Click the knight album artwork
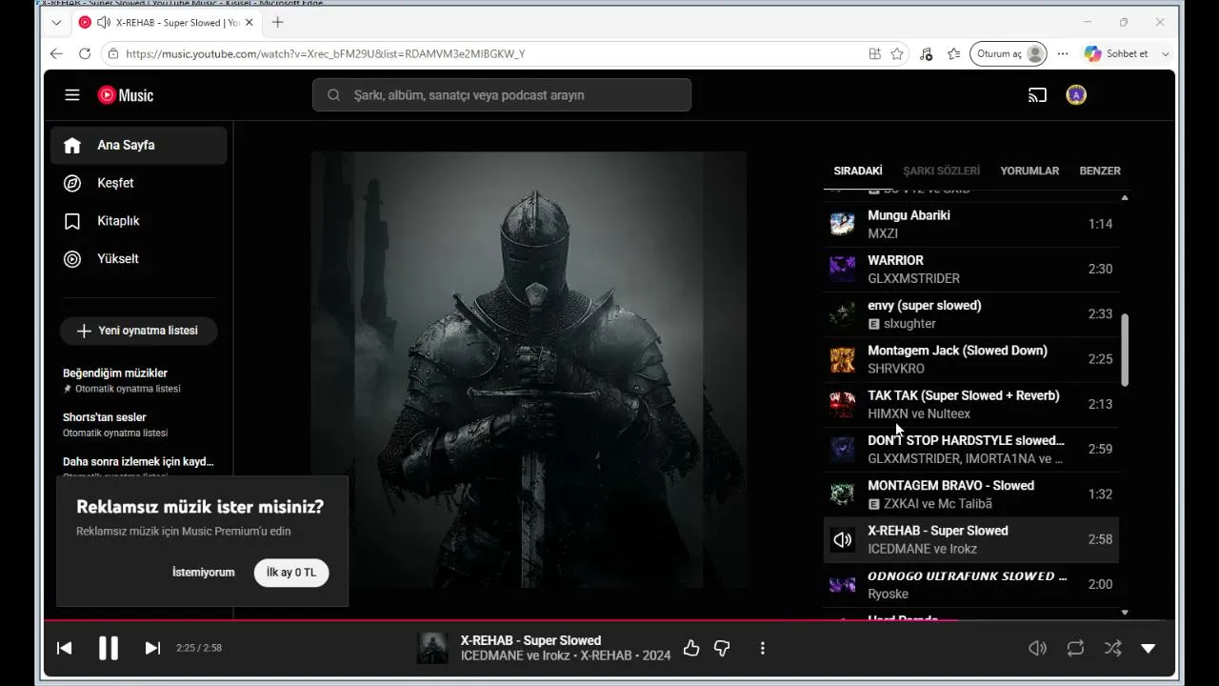 (x=529, y=372)
